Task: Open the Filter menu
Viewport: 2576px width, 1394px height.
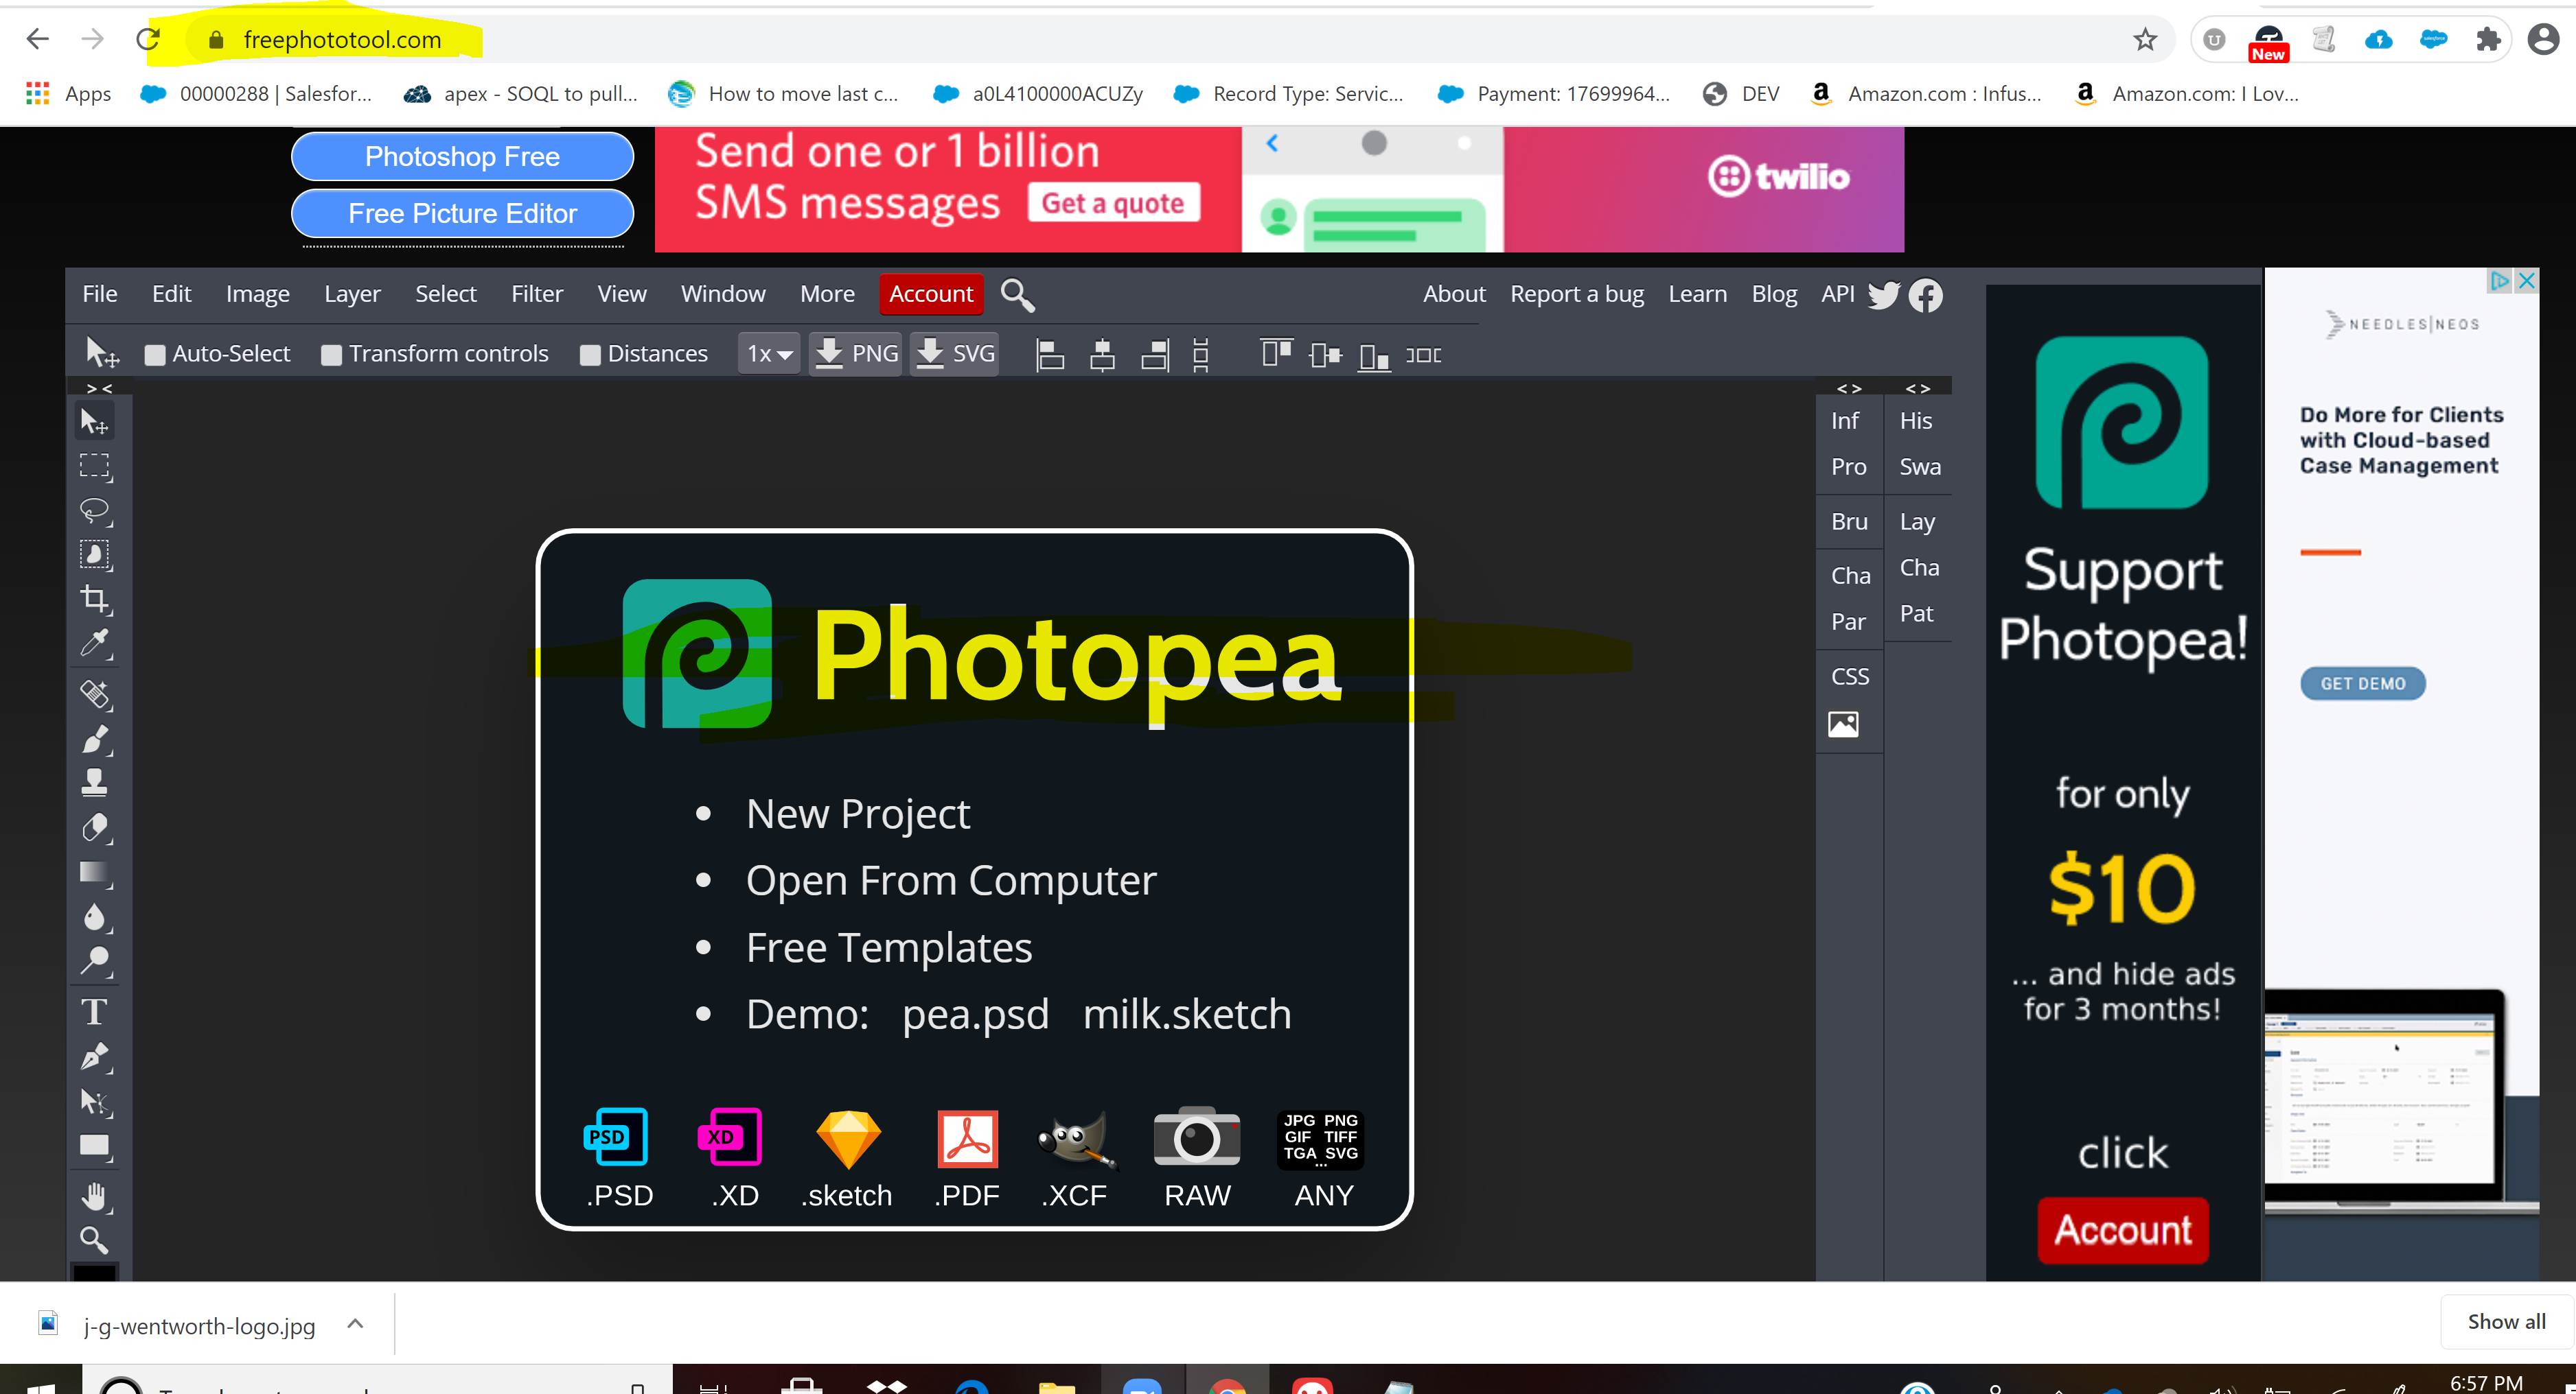Action: pos(537,293)
